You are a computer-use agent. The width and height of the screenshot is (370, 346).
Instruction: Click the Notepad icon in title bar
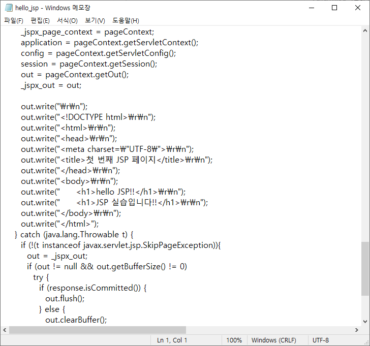coord(9,8)
